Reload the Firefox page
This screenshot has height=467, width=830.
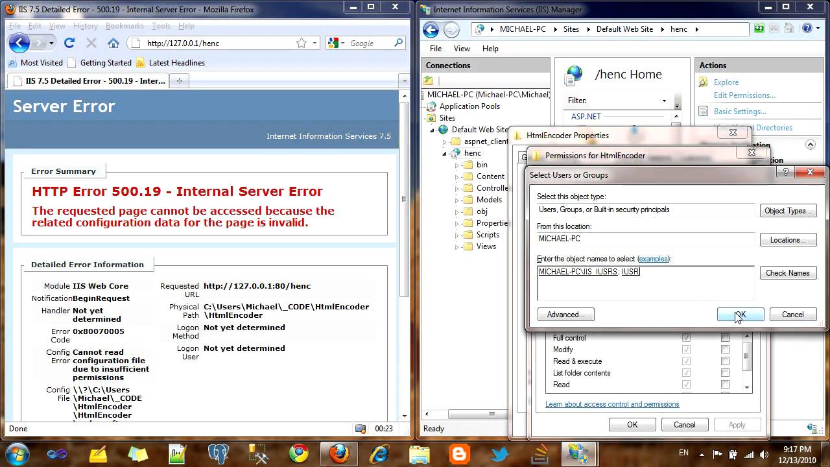coord(69,43)
